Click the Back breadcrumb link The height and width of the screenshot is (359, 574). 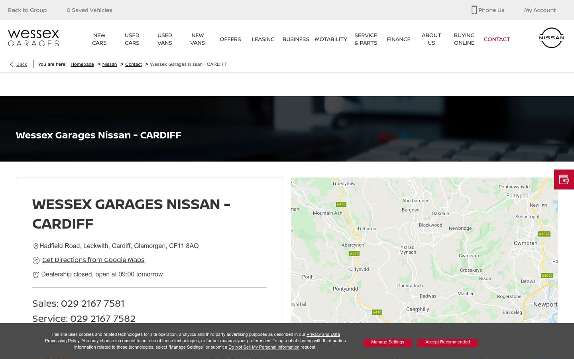pyautogui.click(x=22, y=64)
